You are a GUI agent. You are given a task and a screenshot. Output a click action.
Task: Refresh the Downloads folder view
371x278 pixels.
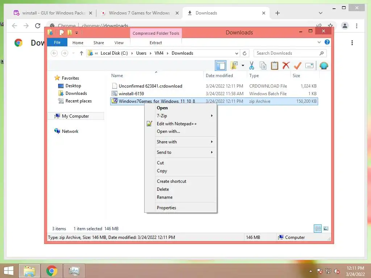pyautogui.click(x=245, y=53)
